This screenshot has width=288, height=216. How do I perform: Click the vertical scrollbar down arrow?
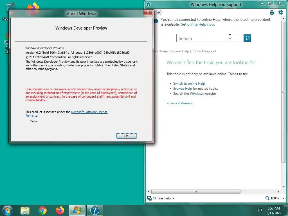[283, 187]
